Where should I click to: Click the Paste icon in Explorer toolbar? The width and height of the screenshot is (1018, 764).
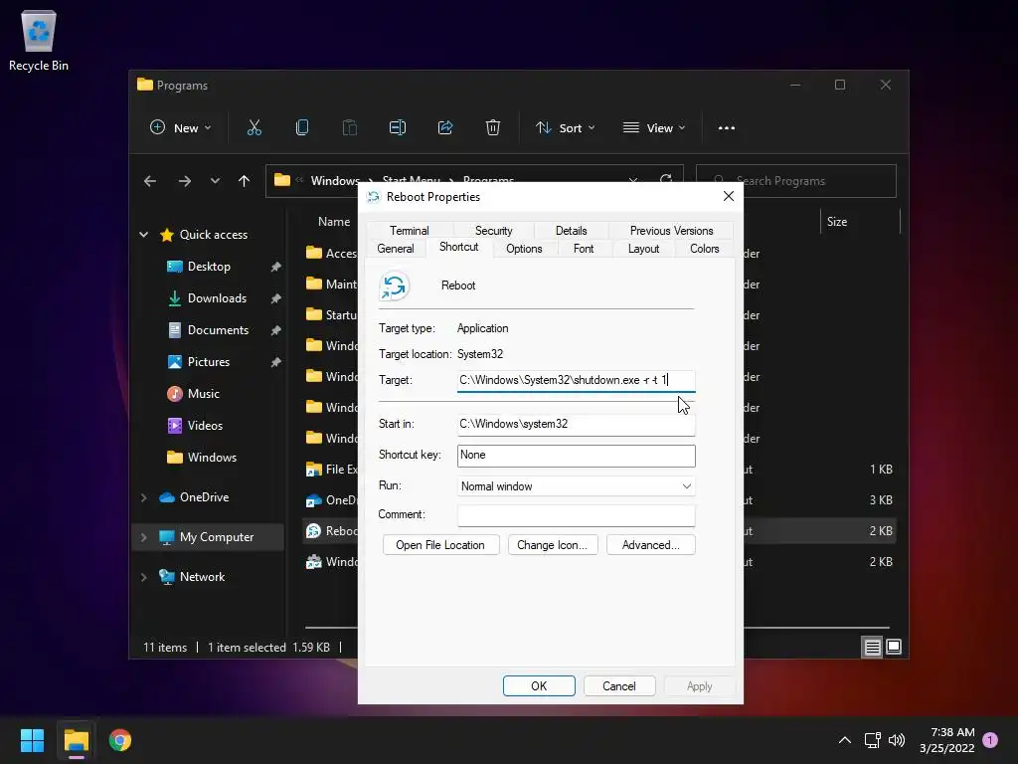[x=350, y=128]
